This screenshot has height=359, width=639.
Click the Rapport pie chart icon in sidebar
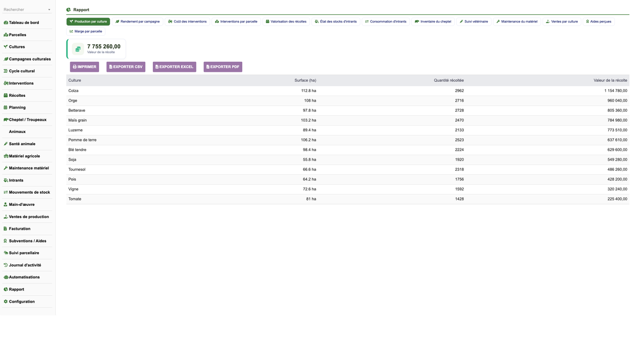pos(6,289)
